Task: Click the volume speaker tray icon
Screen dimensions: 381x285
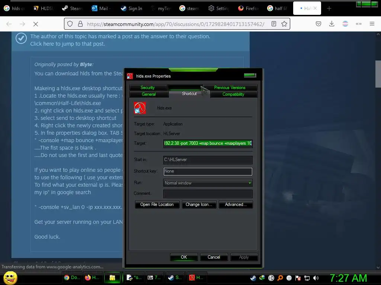Action: coord(316,278)
